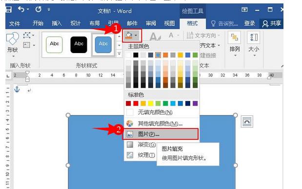Click the Tell me lightbulb search box
The height and width of the screenshot is (189, 302).
[224, 23]
